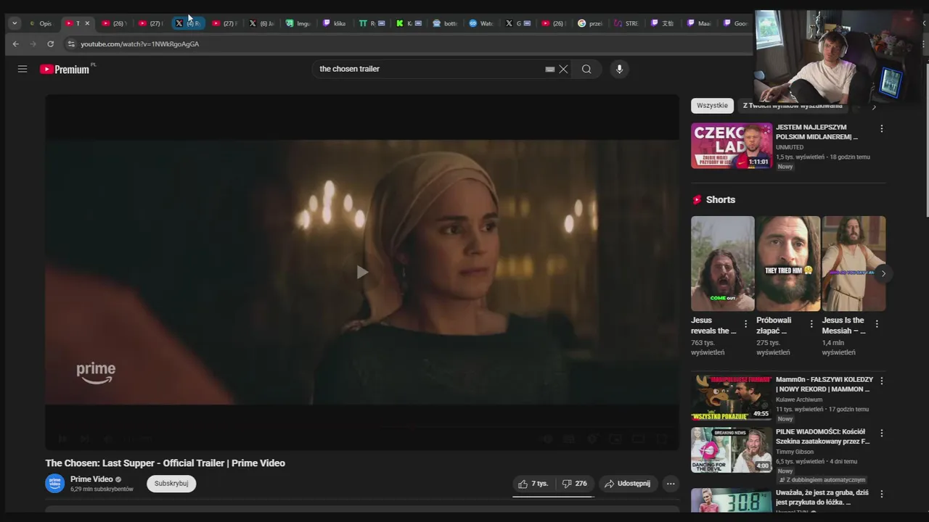Viewport: 929px width, 522px height.
Task: Click the video title 'The Chosen: Last Supper'
Action: 165,463
